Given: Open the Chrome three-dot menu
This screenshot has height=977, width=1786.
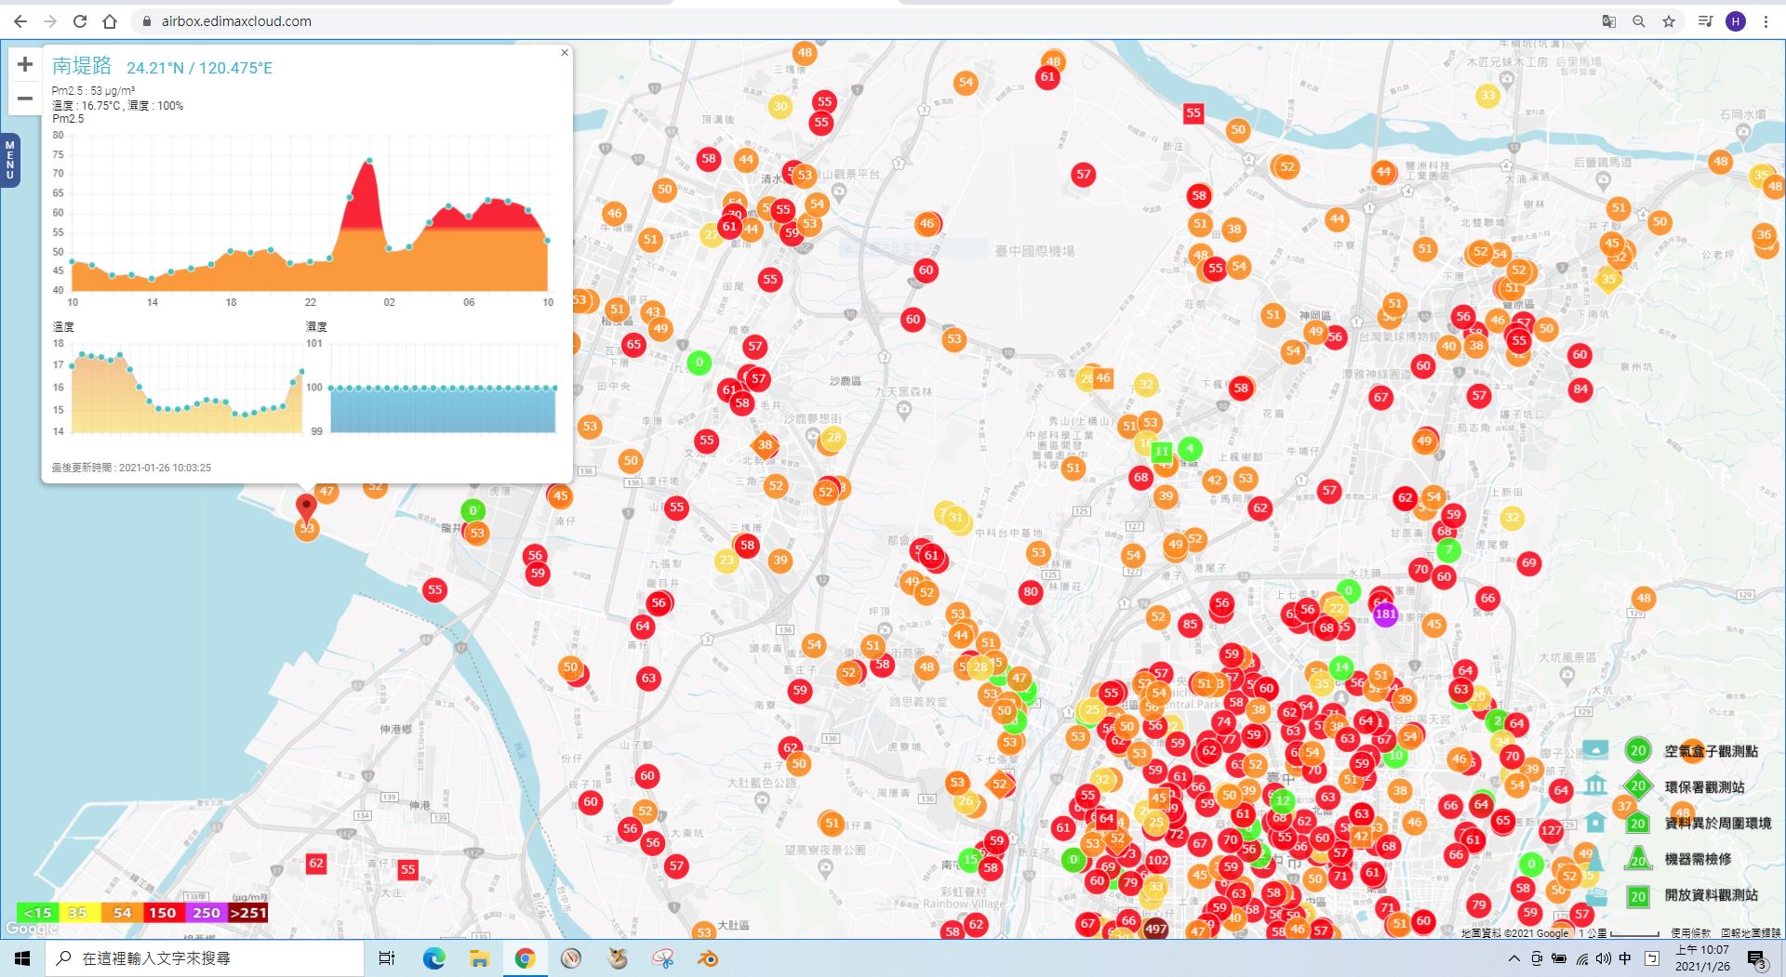Looking at the screenshot, I should click(x=1766, y=21).
